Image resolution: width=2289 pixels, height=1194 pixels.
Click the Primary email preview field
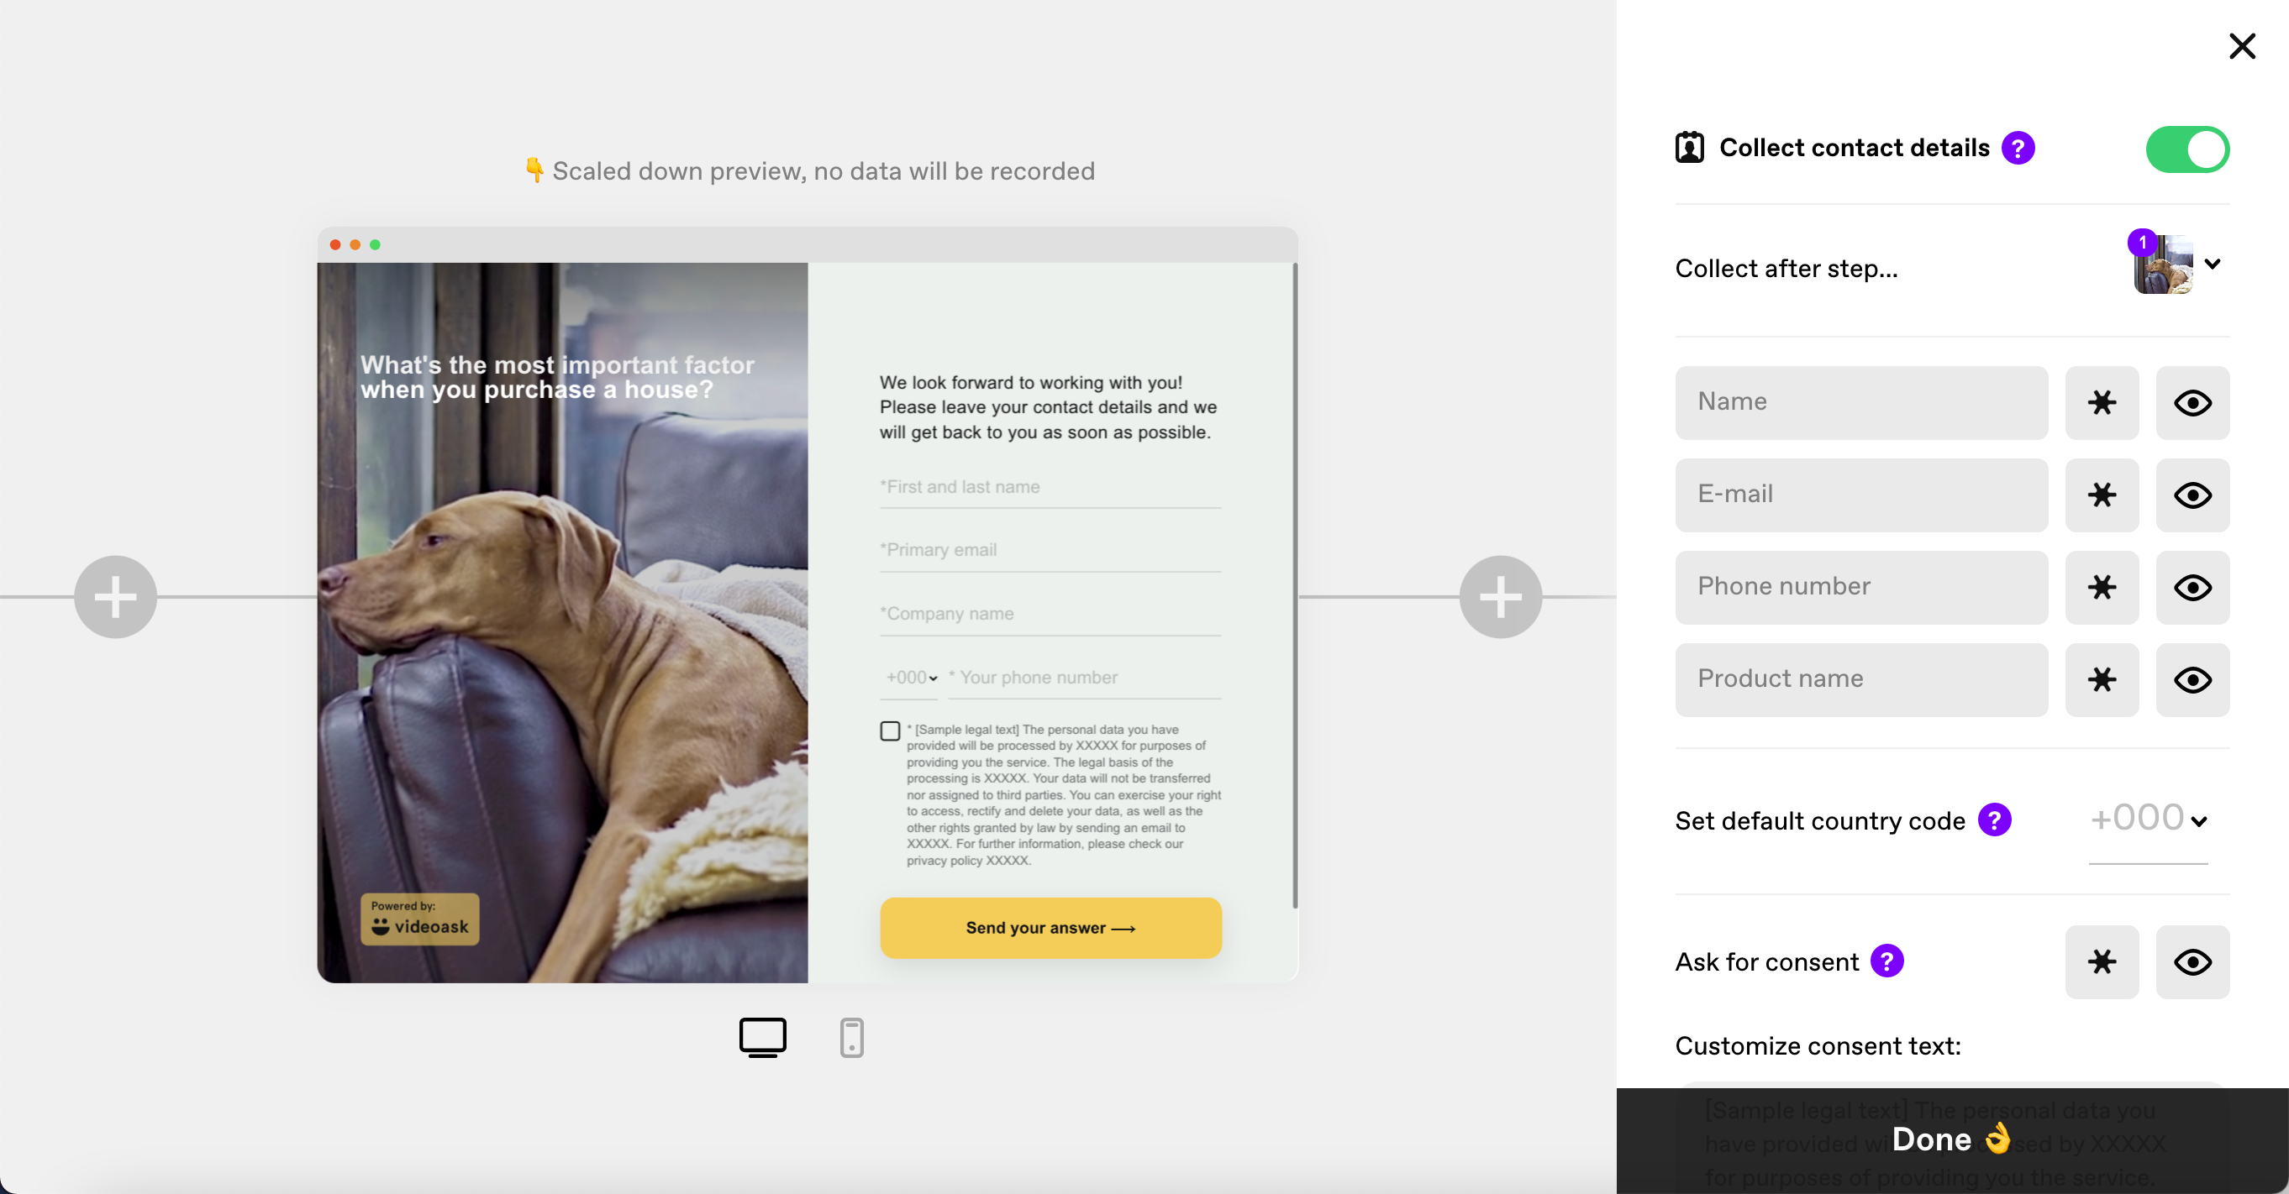tap(1050, 550)
